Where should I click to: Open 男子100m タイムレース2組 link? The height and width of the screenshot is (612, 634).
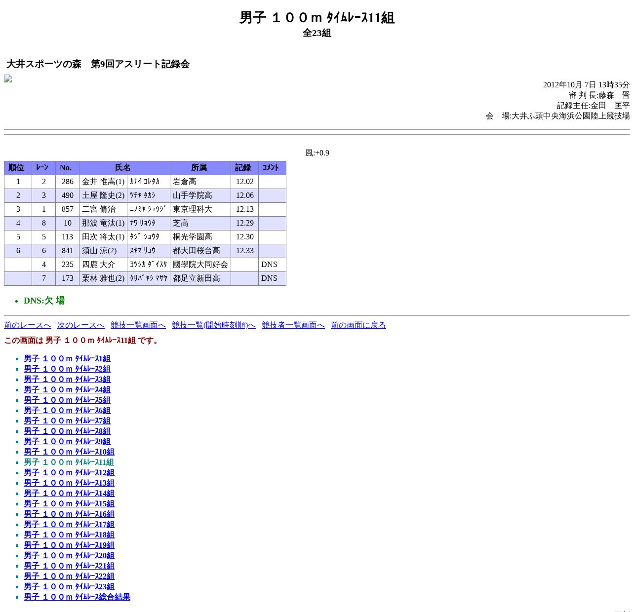[67, 369]
